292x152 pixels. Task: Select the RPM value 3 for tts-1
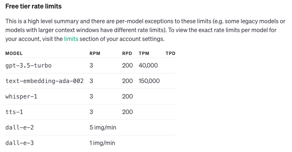91,112
